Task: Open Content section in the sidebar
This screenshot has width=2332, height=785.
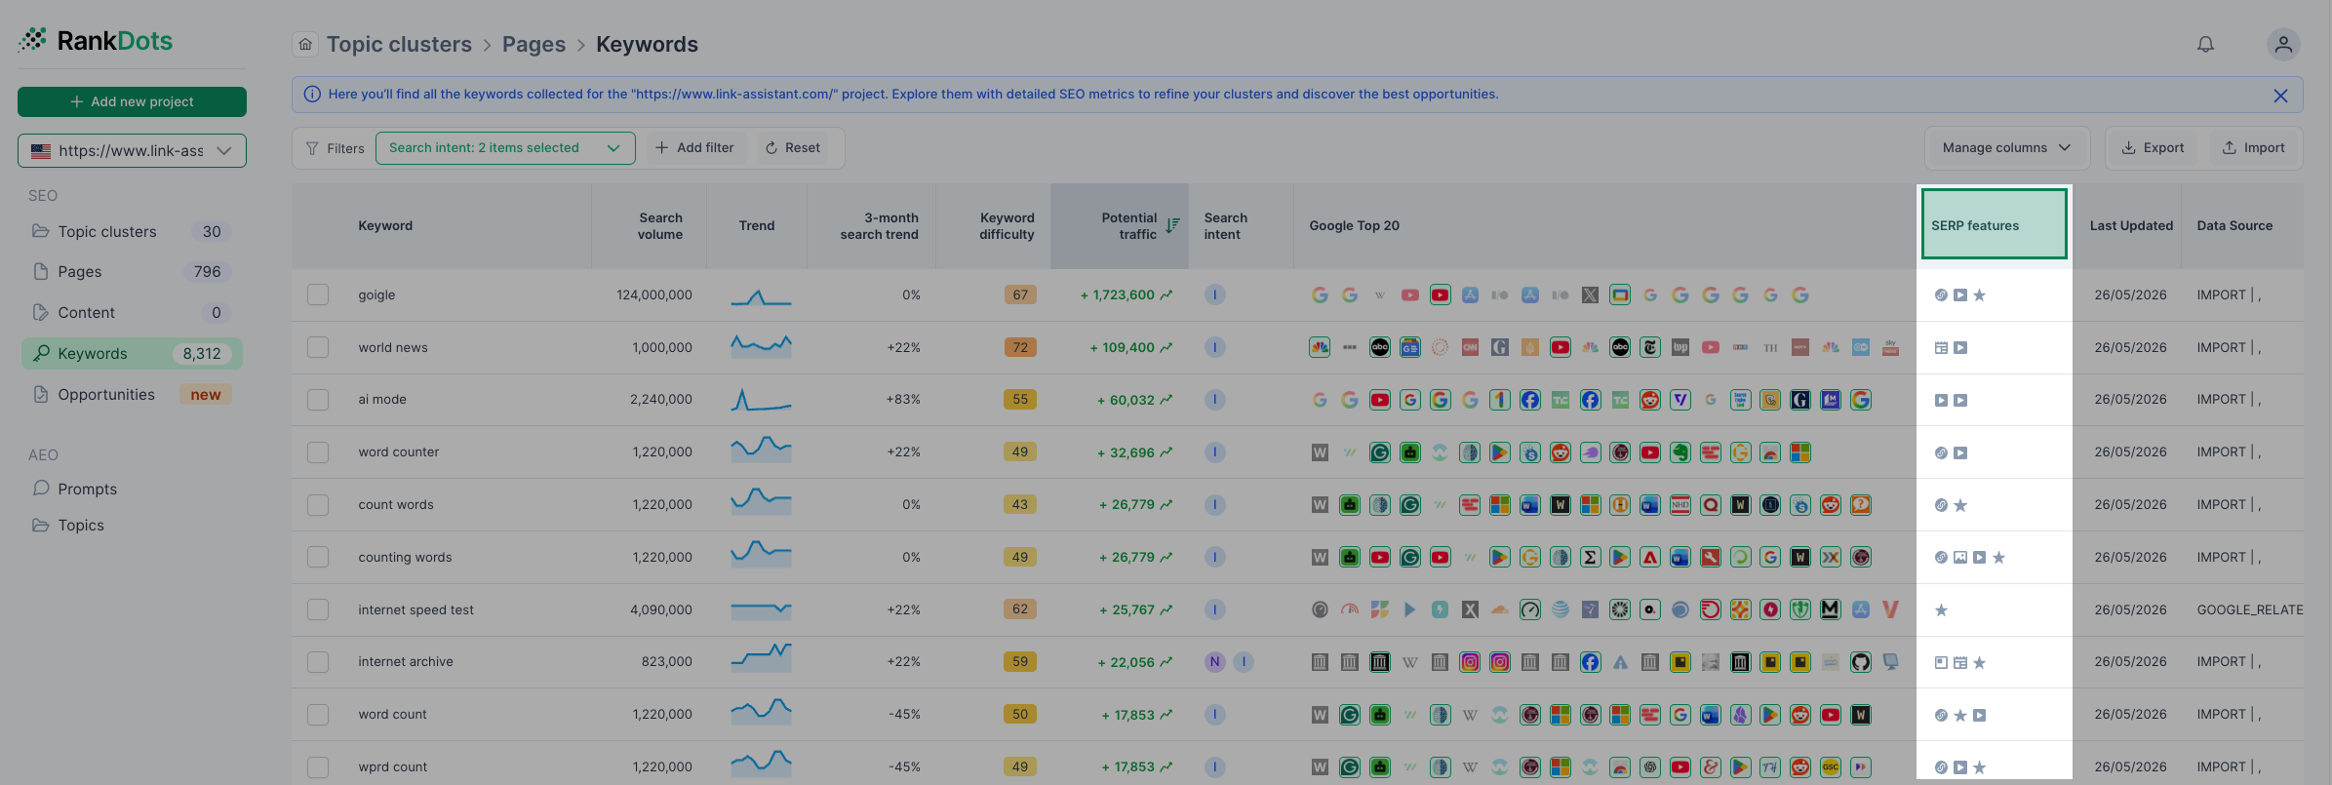Action: pyautogui.click(x=132, y=313)
